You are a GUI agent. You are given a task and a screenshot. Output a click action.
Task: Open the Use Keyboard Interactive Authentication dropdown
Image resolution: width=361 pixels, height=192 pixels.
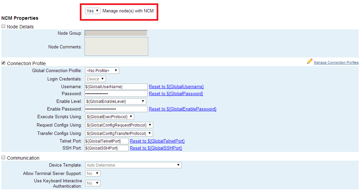click(93, 183)
